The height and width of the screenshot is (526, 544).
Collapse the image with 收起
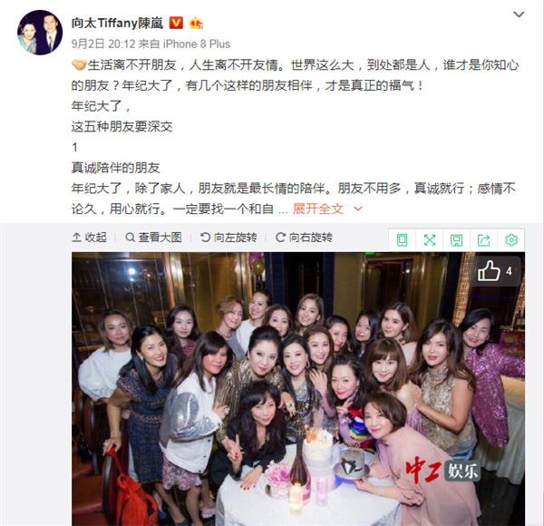pyautogui.click(x=89, y=238)
